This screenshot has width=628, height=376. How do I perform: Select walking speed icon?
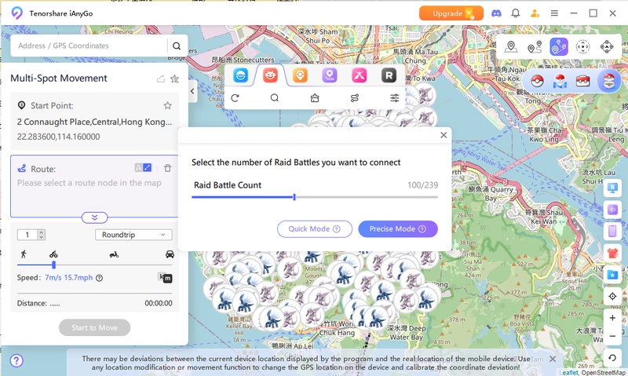[x=24, y=254]
